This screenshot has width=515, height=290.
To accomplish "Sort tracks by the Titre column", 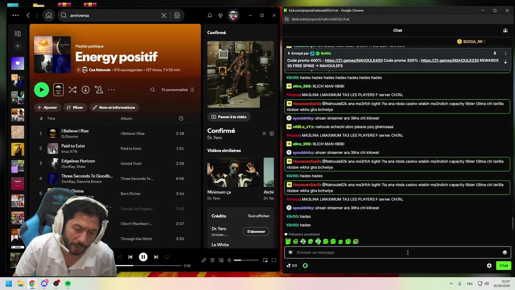I will pos(51,118).
